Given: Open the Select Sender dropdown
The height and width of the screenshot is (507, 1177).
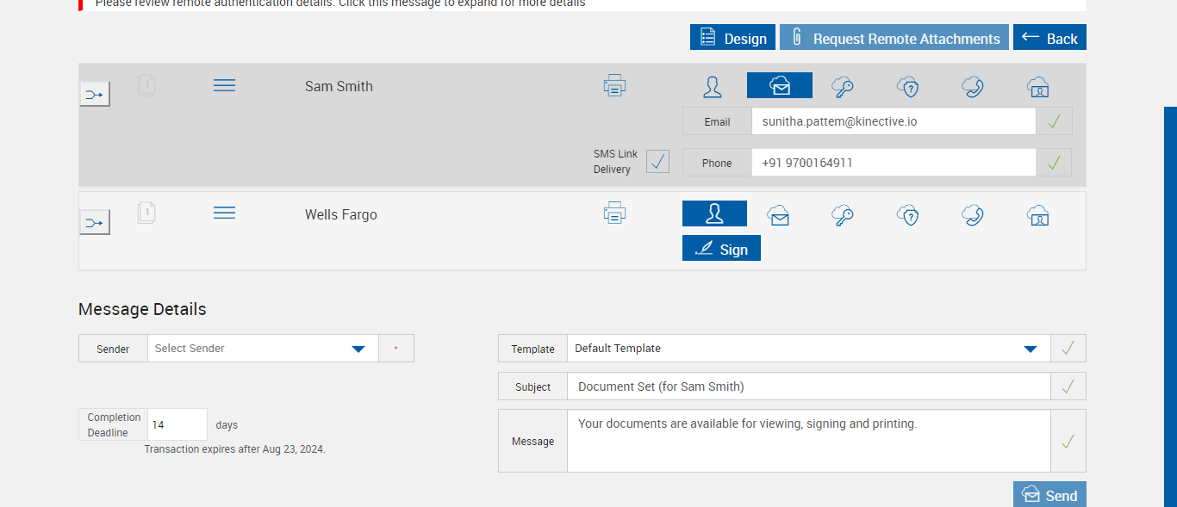Looking at the screenshot, I should tap(263, 349).
